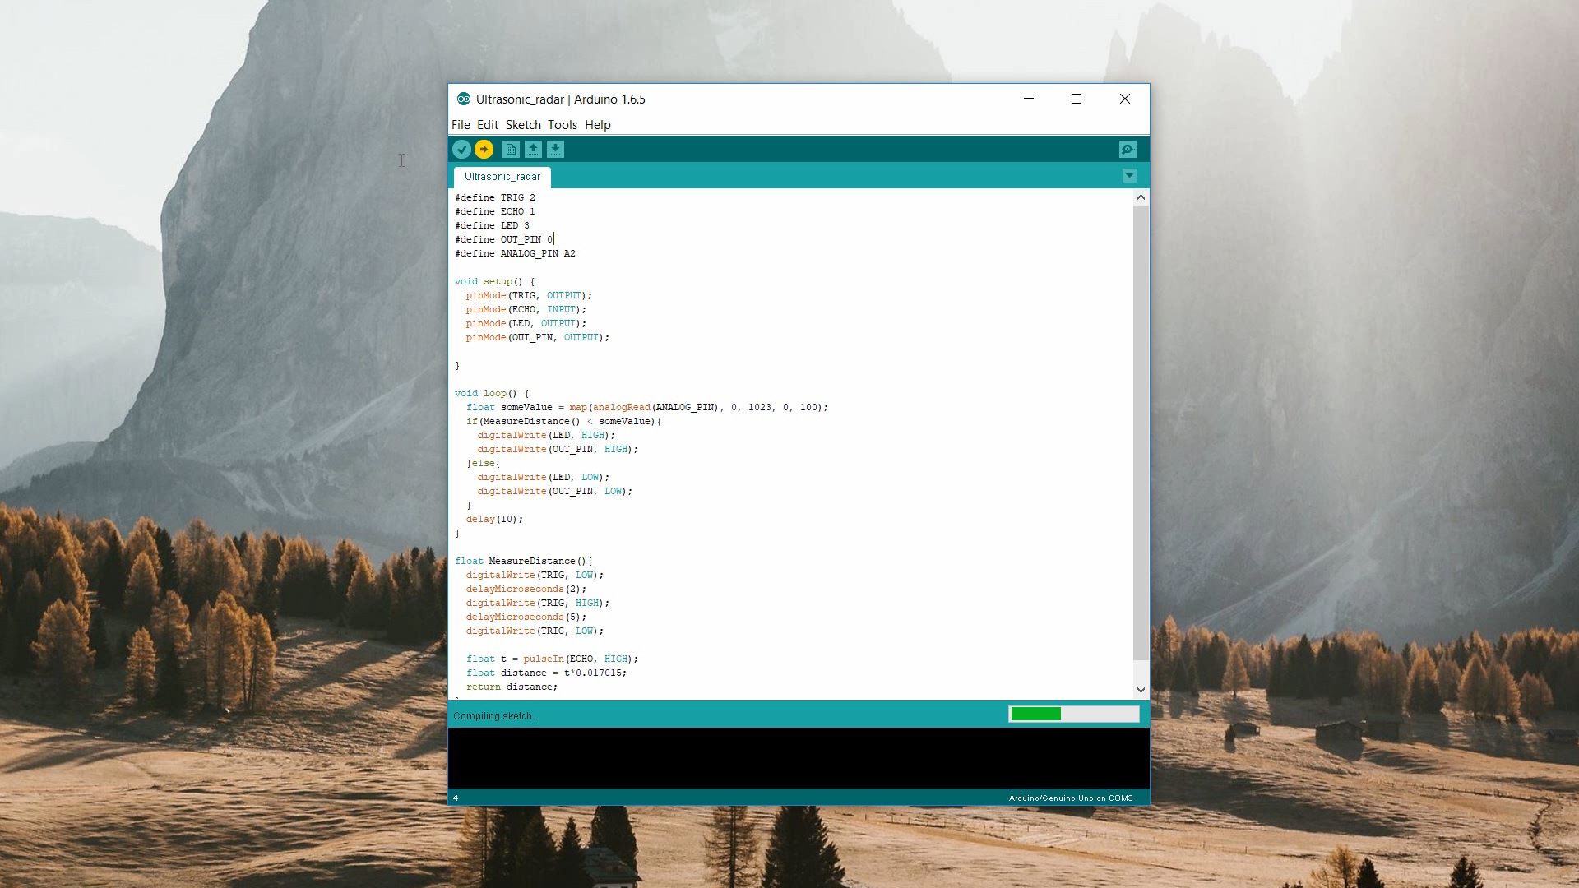Open the File menu
Screen dimensions: 1579x888
coord(461,125)
